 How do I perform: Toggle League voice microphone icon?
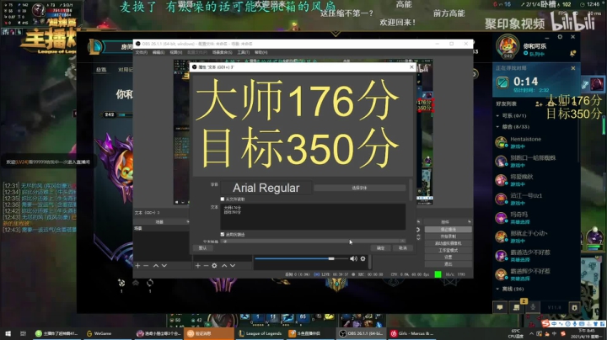pyautogui.click(x=533, y=307)
